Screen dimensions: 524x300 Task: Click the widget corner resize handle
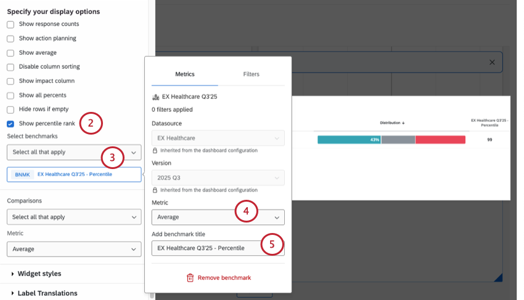click(498, 278)
